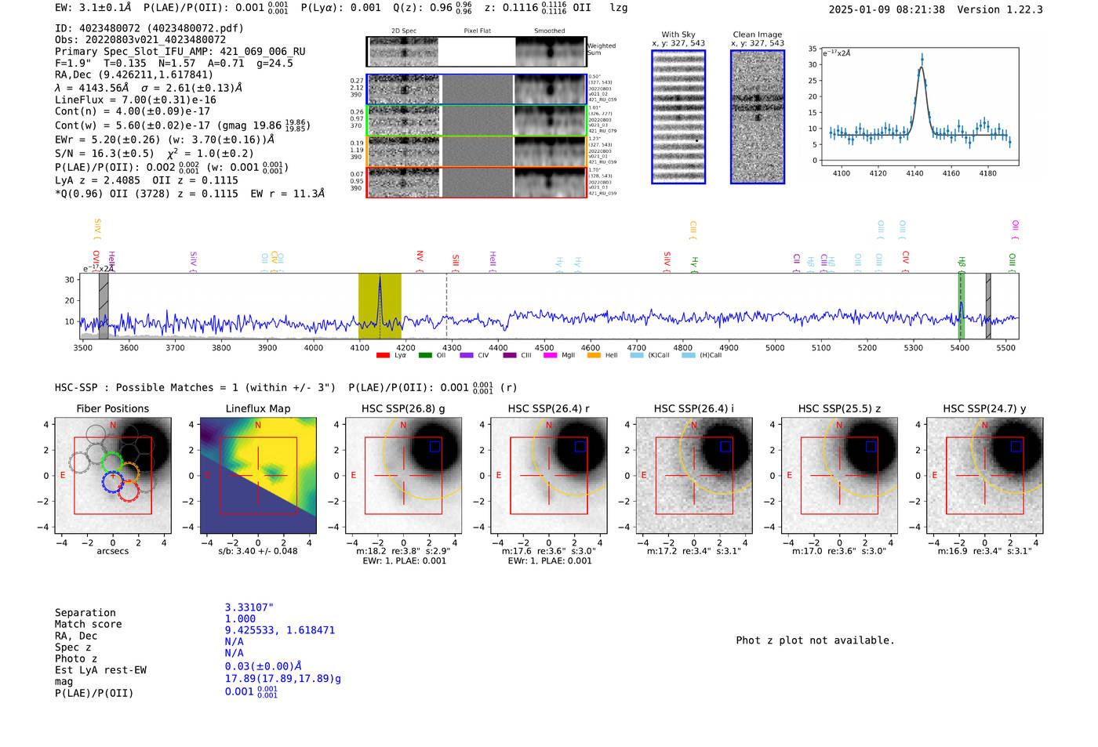Click the green Hγ line label
Viewport: 1098px width, 747px height.
tap(695, 264)
